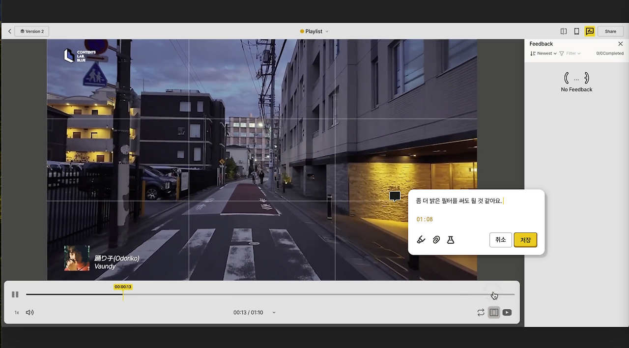This screenshot has height=348, width=629.
Task: Change the 1x playback speed
Action: (x=17, y=313)
